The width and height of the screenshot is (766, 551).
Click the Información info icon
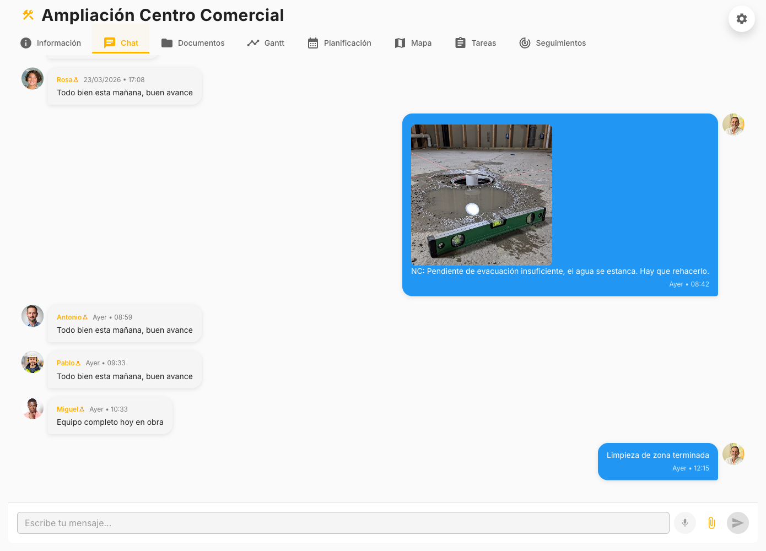(x=25, y=42)
